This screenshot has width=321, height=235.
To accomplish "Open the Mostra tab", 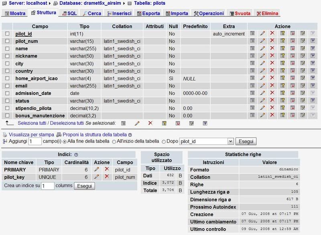I will click(x=15, y=13).
